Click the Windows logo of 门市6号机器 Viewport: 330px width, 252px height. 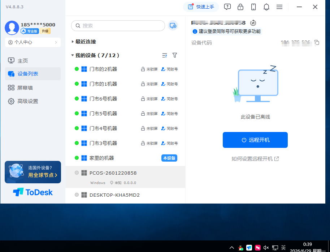point(84,99)
